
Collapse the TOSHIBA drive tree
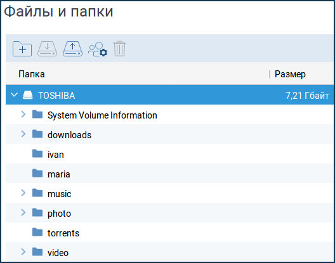click(x=14, y=95)
